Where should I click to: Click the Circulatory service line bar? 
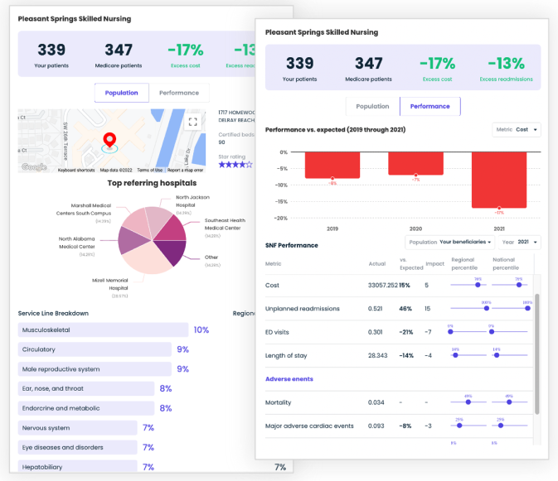(x=95, y=349)
